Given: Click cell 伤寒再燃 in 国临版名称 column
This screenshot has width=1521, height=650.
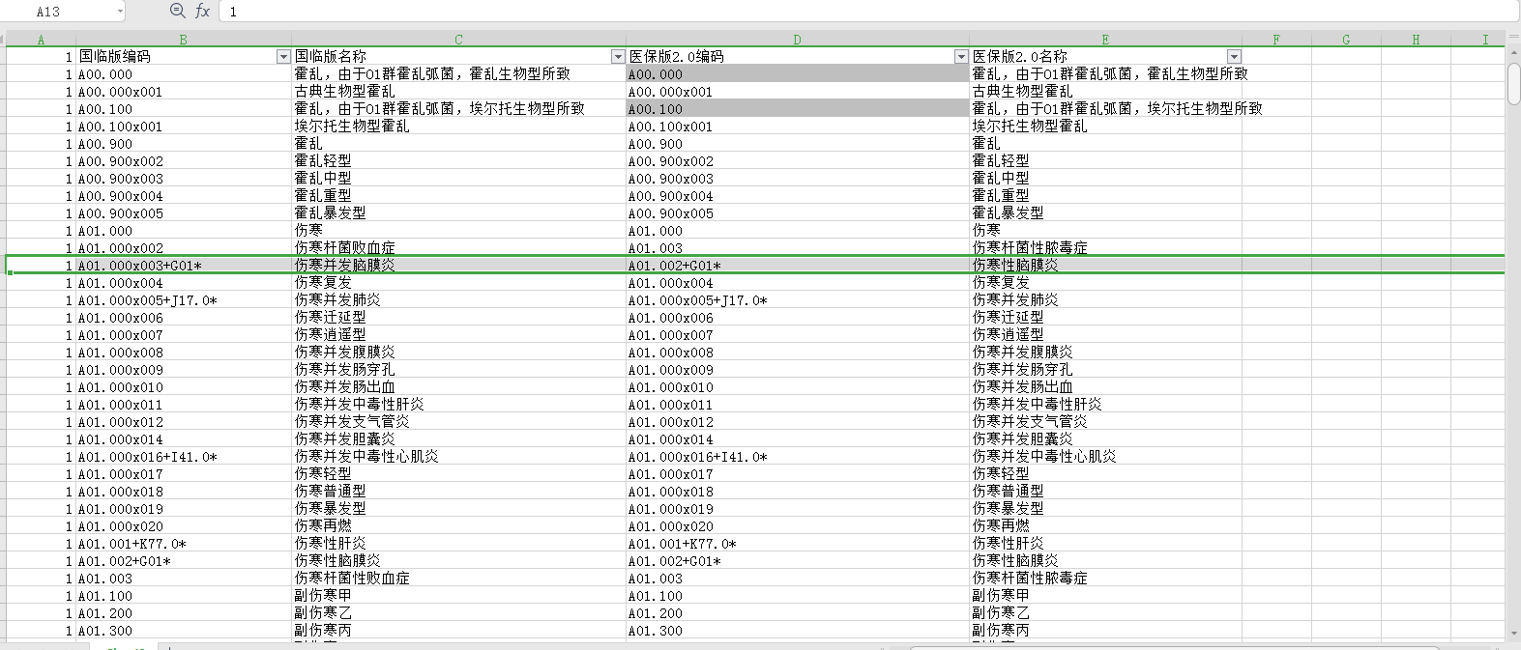Looking at the screenshot, I should 459,526.
